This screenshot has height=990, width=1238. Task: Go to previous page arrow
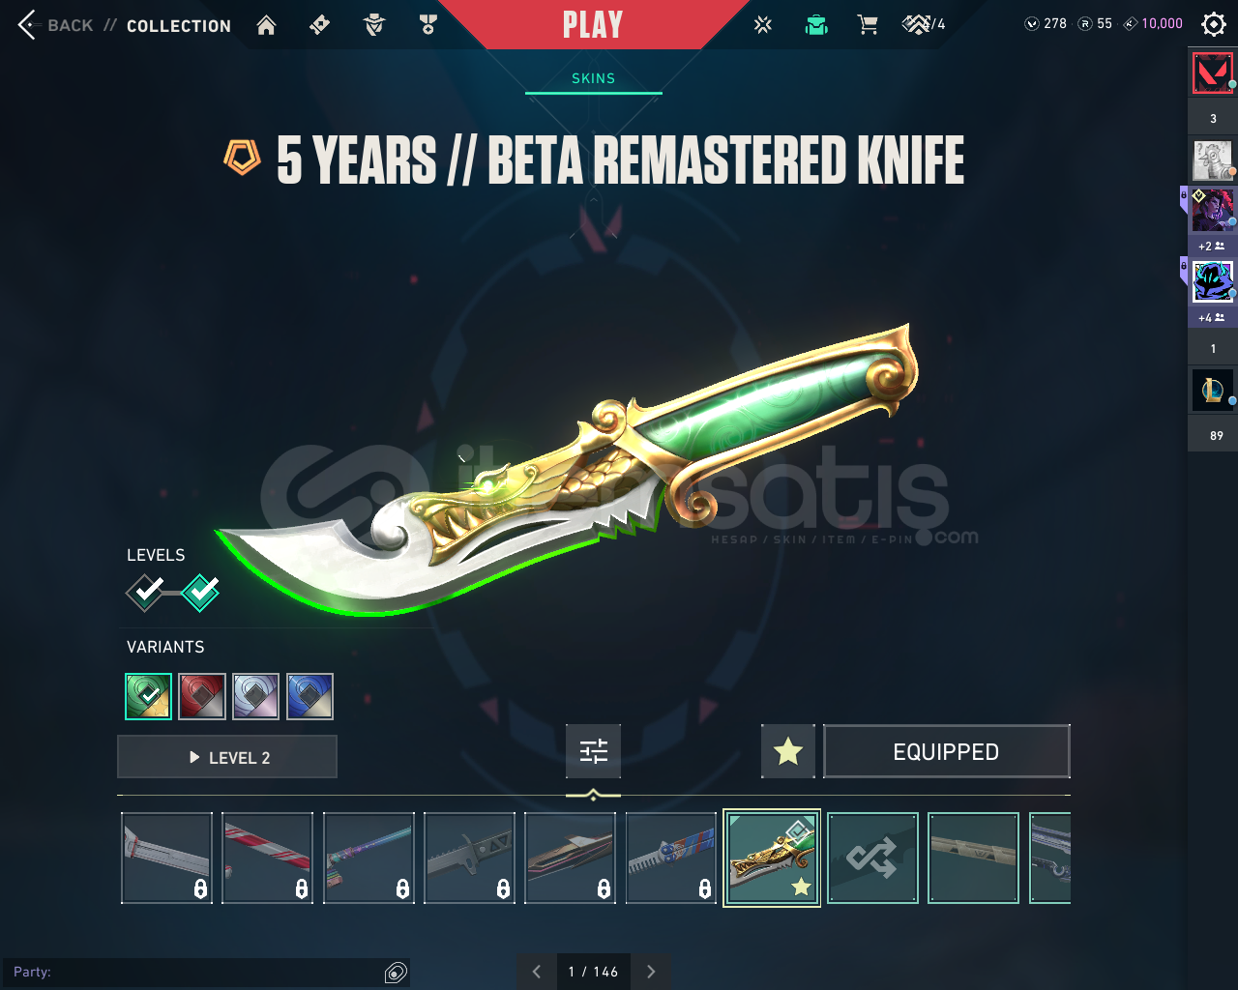pyautogui.click(x=536, y=972)
